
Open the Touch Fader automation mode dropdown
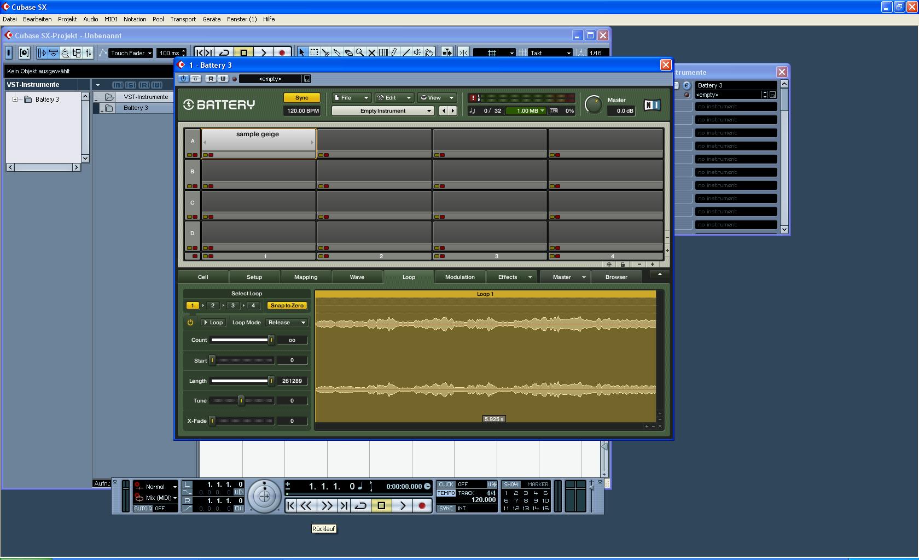[131, 53]
